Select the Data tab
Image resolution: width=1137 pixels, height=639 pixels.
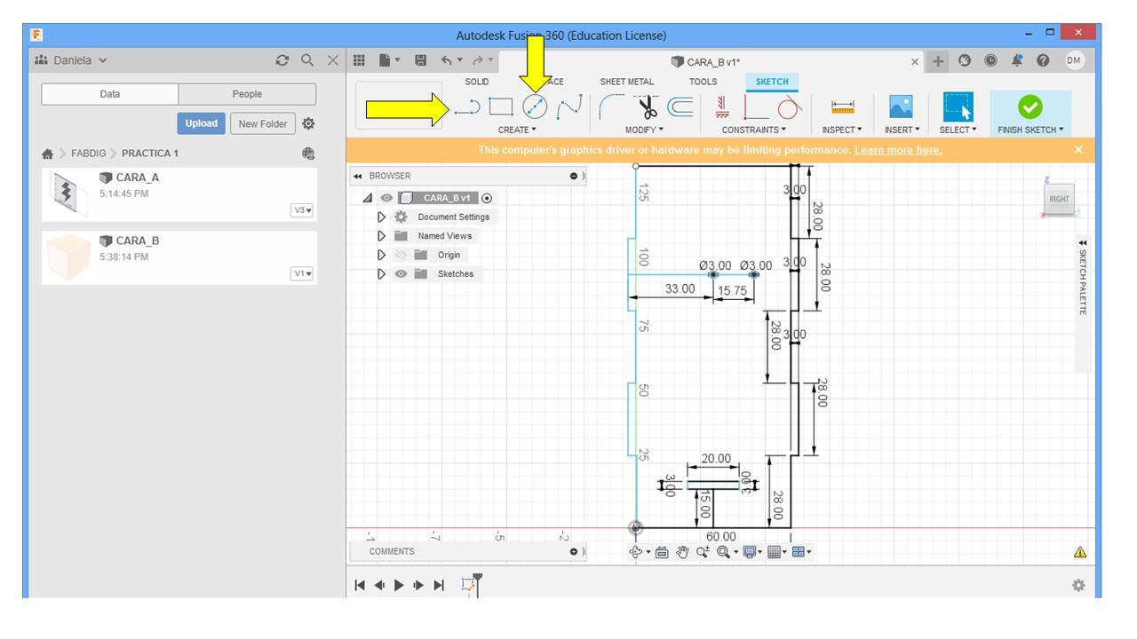coord(110,94)
